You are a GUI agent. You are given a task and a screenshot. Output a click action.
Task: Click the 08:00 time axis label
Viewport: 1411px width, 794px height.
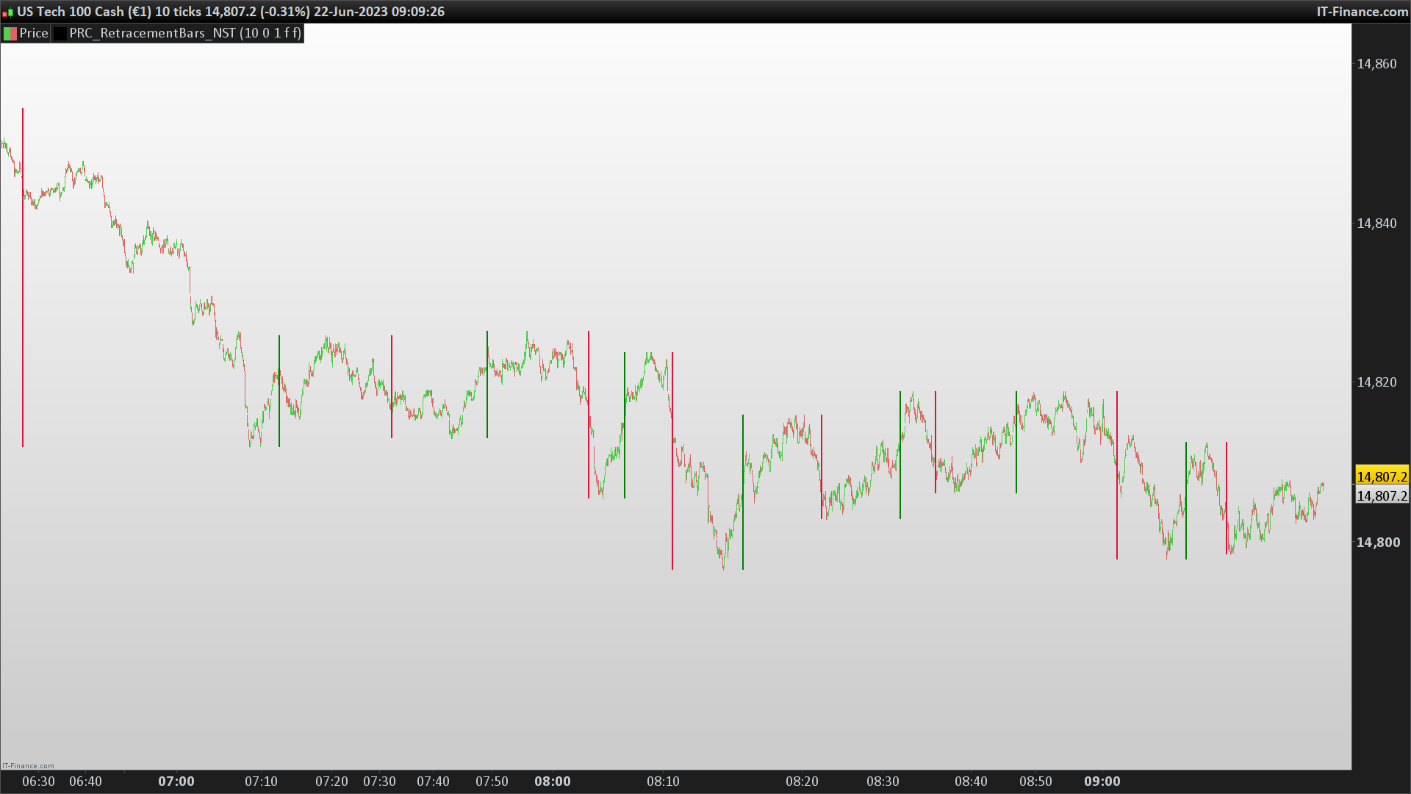pyautogui.click(x=553, y=782)
